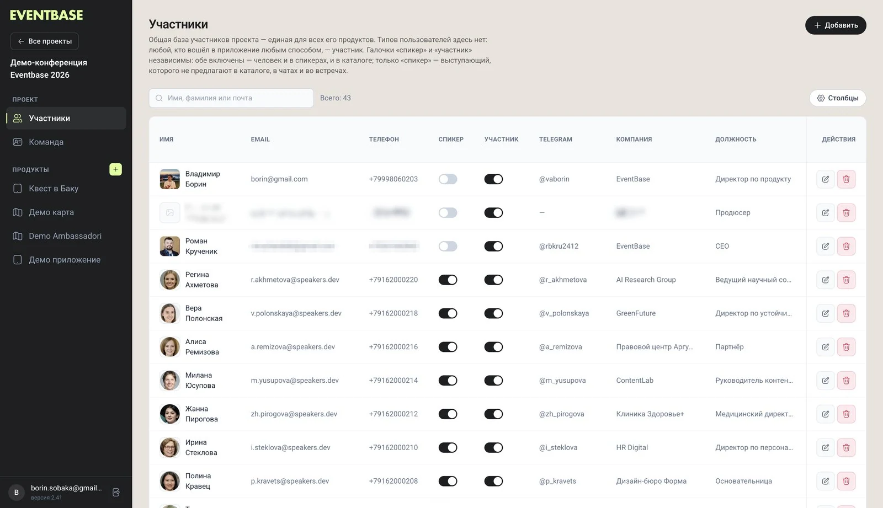Toggle participant switch for Вера Полонская
This screenshot has height=508, width=883.
(493, 313)
